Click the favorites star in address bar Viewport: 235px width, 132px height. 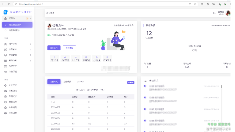coord(195,4)
